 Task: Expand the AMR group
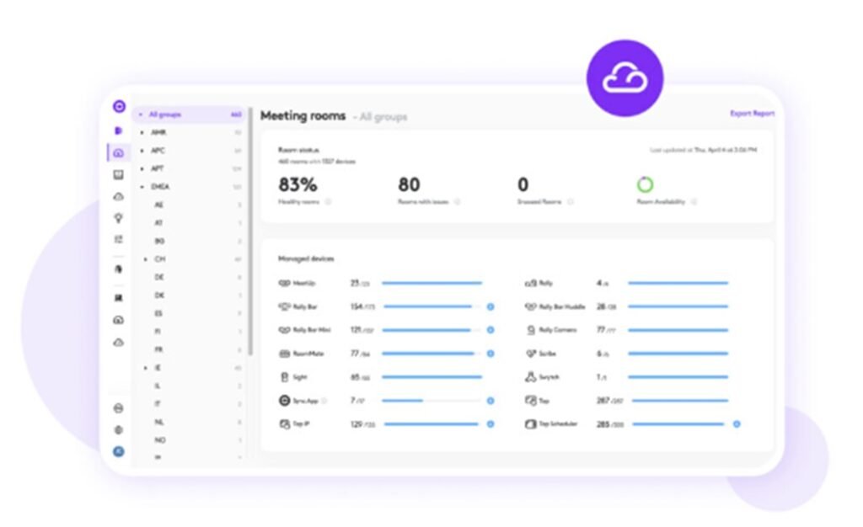point(142,132)
